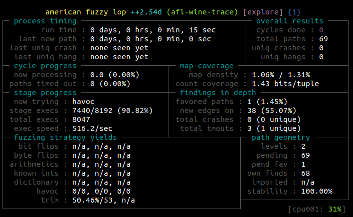Click the imported value 'n/a'
353x217 pixels.
pyautogui.click(x=308, y=182)
